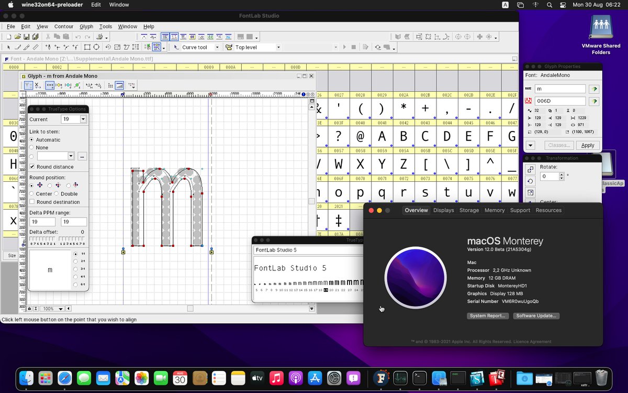This screenshot has width=628, height=393.
Task: Open Safari from the Dock
Action: 64,378
